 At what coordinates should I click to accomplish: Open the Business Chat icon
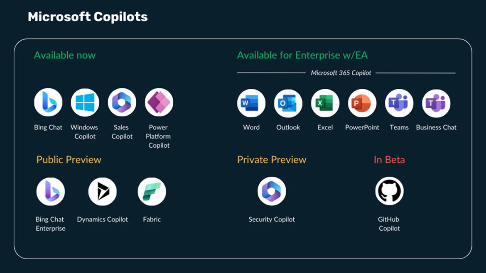point(436,103)
